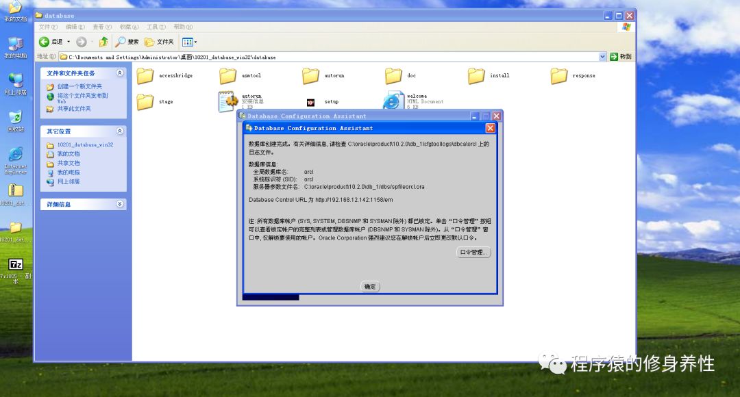The width and height of the screenshot is (740, 397).
Task: Open the autorun 安装信息 file
Action: point(227,101)
